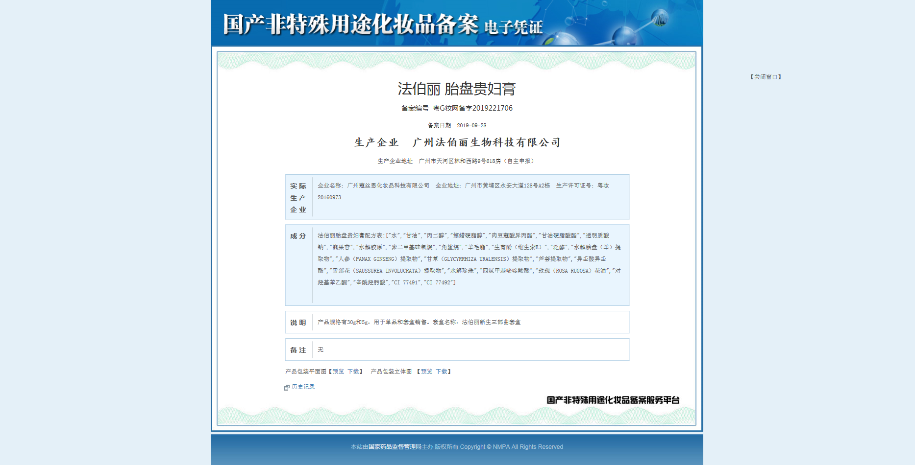Click the filing number 粤G妆网备字2019221706
Viewport: 915px width, 465px height.
(x=472, y=108)
